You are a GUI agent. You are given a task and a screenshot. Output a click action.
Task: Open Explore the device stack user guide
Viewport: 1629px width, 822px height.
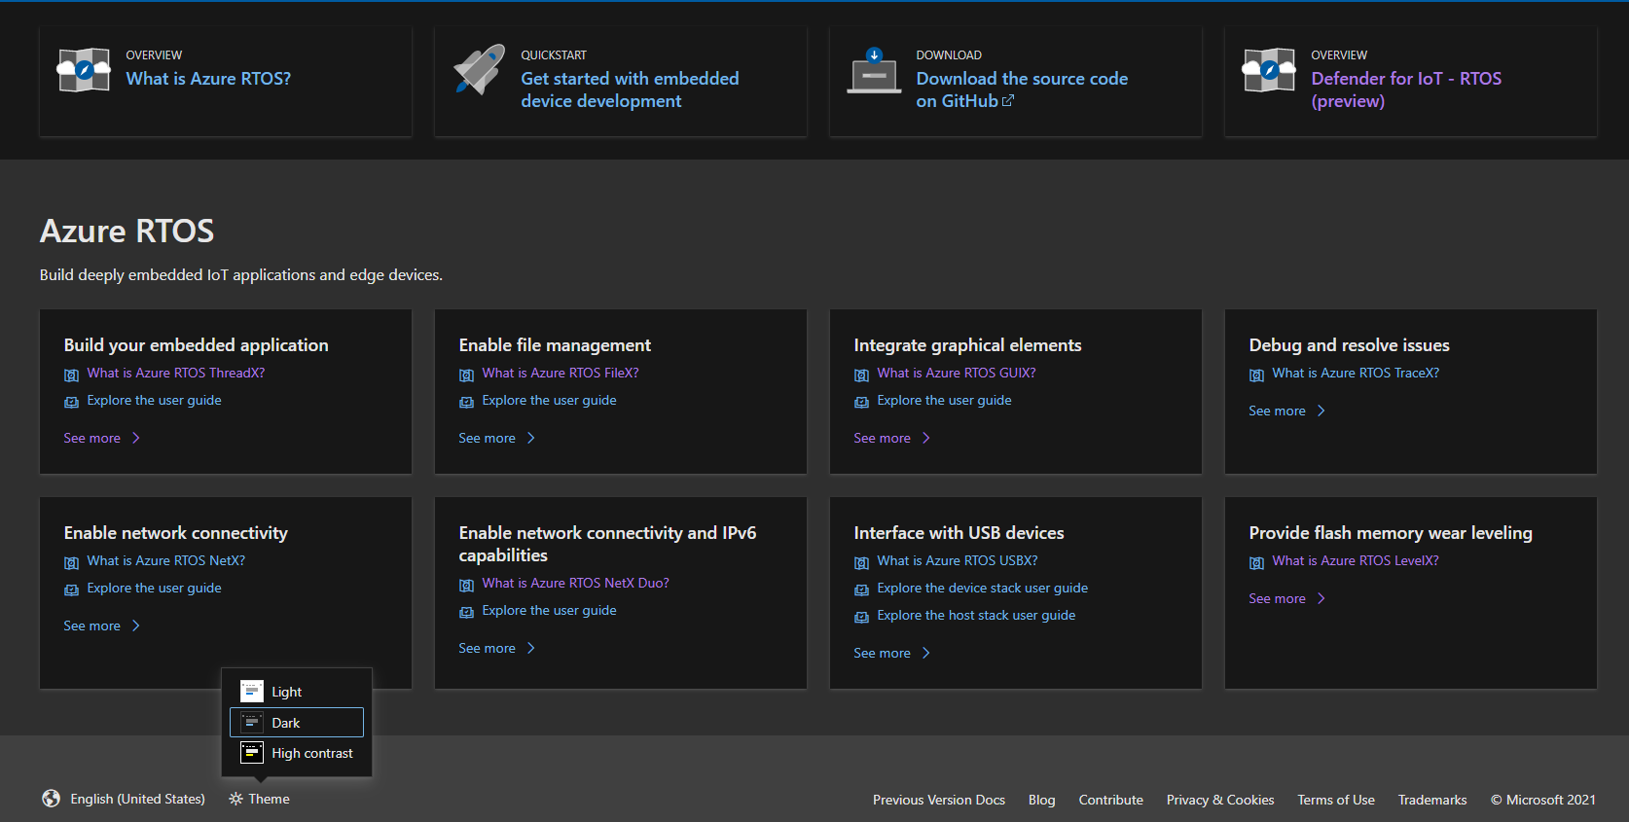tap(983, 588)
